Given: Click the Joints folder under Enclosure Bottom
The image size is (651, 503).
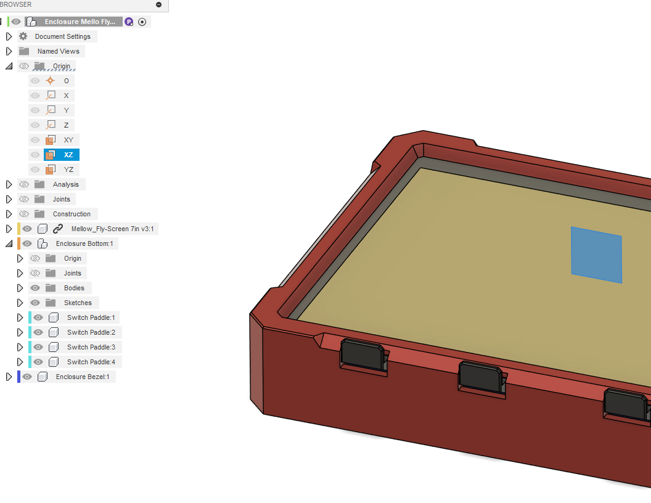Looking at the screenshot, I should [x=51, y=273].
